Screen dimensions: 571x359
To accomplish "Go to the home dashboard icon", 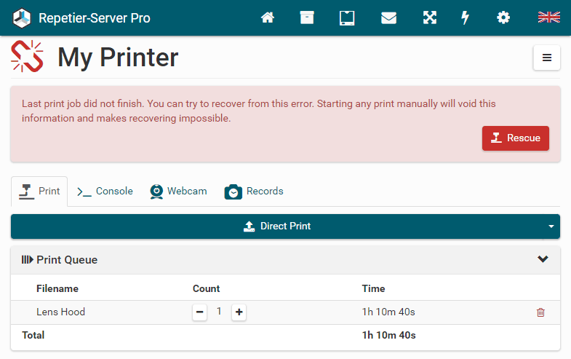I will click(x=268, y=17).
